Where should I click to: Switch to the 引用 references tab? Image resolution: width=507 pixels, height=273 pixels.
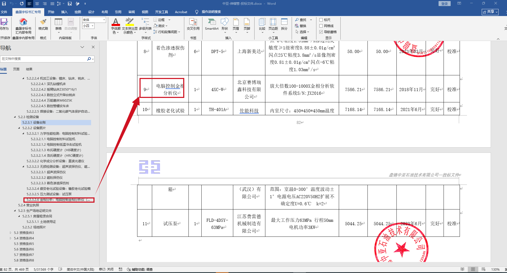118,12
